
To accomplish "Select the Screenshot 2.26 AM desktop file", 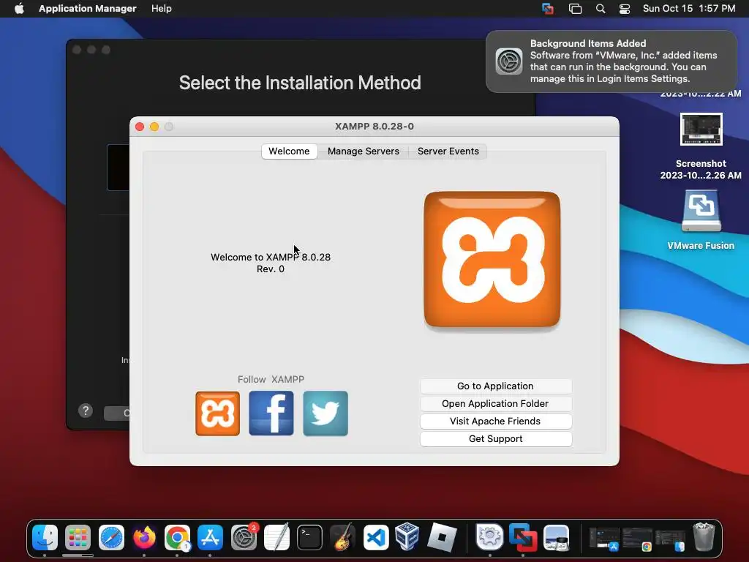I will click(701, 146).
